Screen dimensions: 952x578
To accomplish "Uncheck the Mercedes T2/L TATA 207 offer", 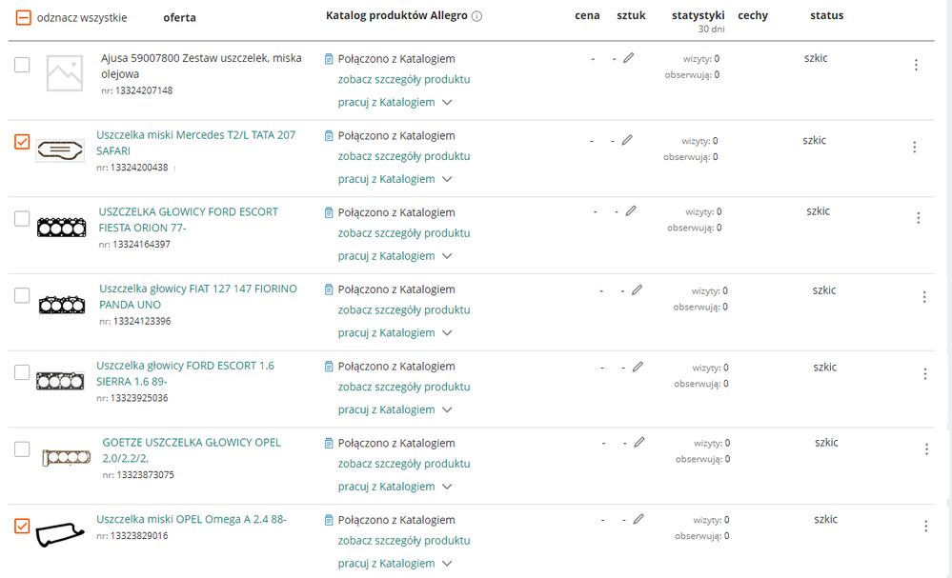I will (x=22, y=142).
